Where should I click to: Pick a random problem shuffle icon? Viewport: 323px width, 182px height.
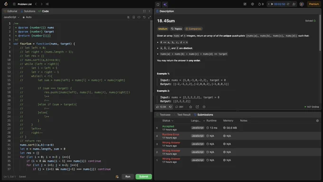click(47, 4)
